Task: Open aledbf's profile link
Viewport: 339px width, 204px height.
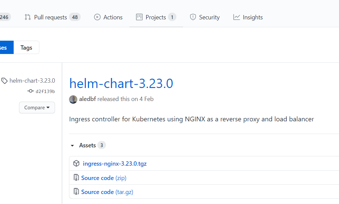Action: click(87, 99)
